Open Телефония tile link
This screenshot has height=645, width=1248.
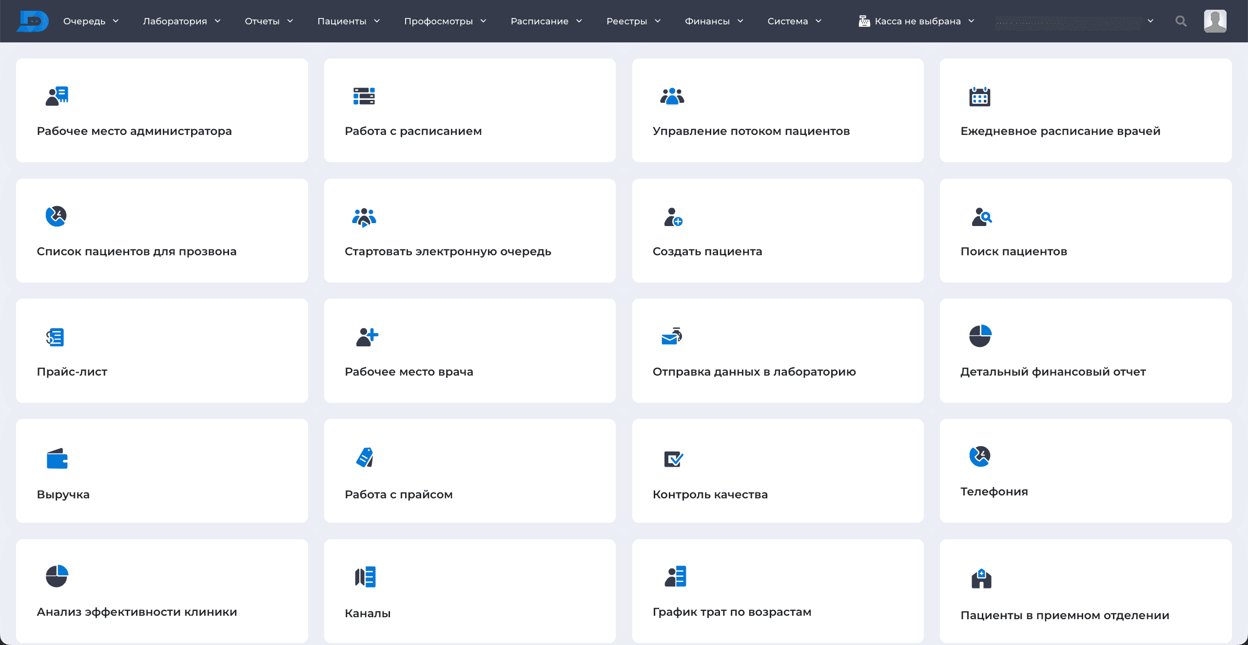click(994, 491)
